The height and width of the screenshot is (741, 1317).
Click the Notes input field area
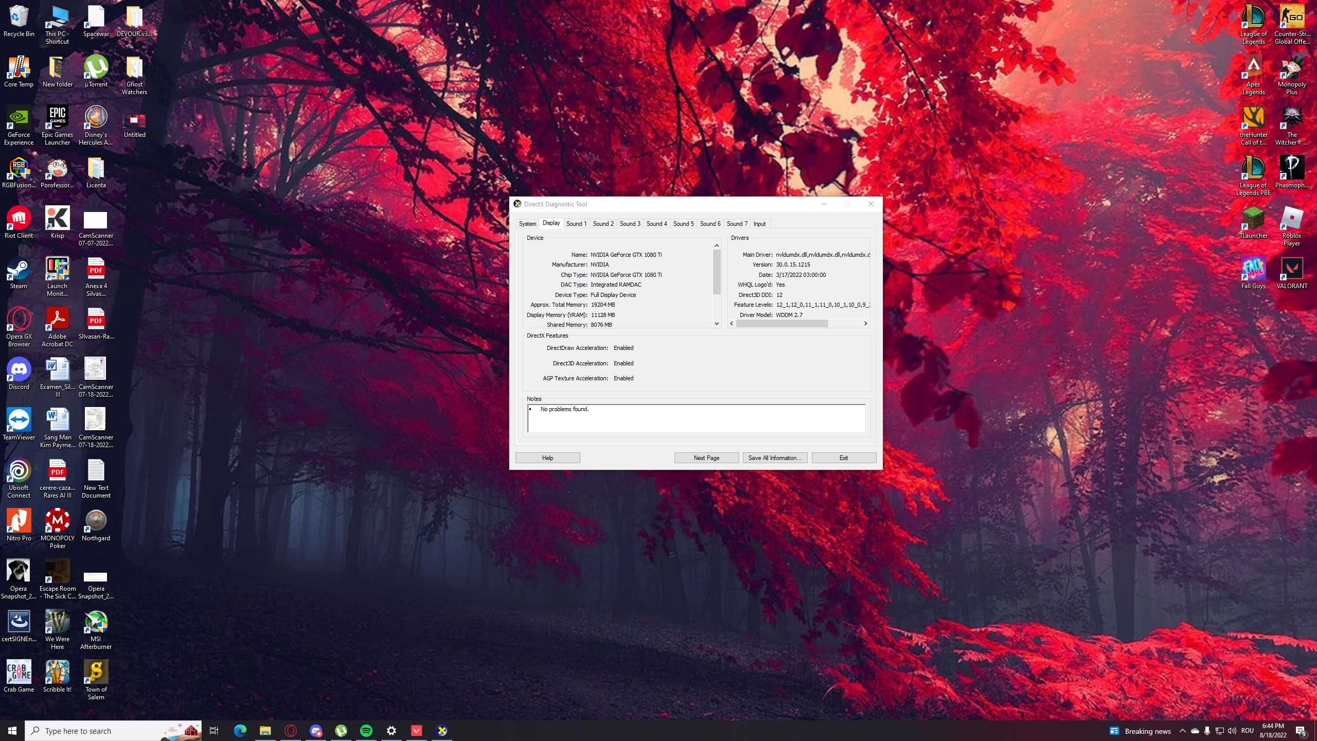(695, 419)
